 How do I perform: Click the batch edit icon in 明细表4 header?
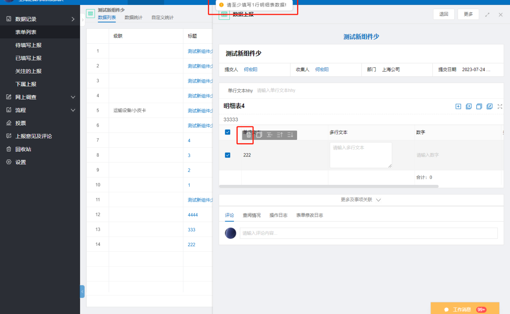(x=489, y=106)
